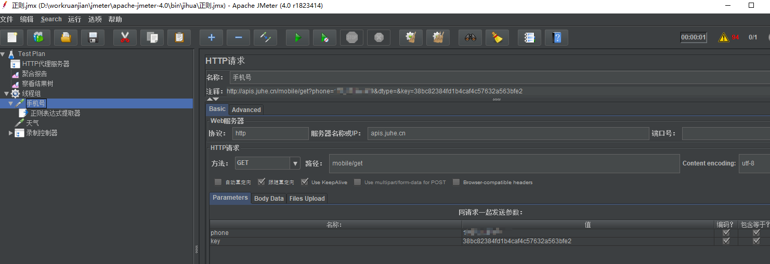Switch to the Body Data tab
Screen dimensions: 770x264
pos(269,198)
